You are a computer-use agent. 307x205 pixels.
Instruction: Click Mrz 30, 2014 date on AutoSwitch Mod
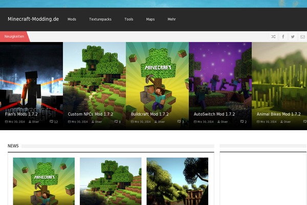[x=205, y=122]
